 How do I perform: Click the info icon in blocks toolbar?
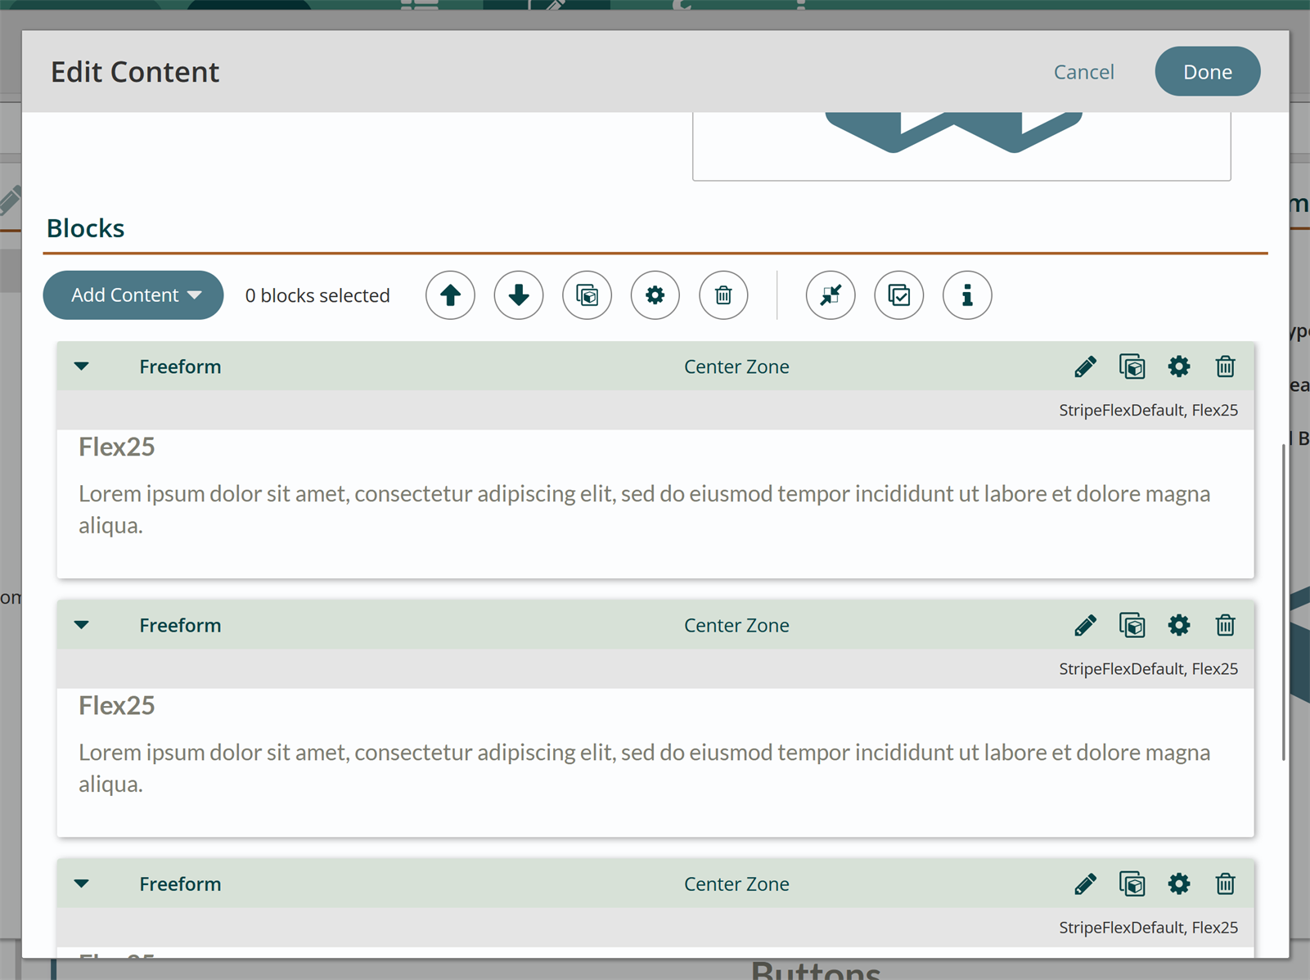pyautogui.click(x=967, y=295)
